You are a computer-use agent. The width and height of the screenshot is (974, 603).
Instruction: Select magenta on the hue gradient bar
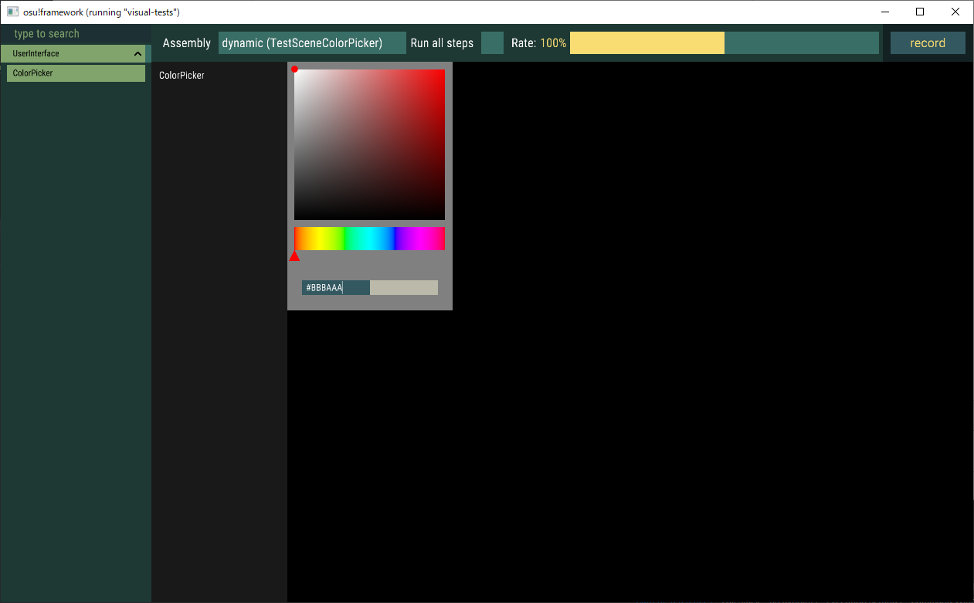click(x=421, y=238)
